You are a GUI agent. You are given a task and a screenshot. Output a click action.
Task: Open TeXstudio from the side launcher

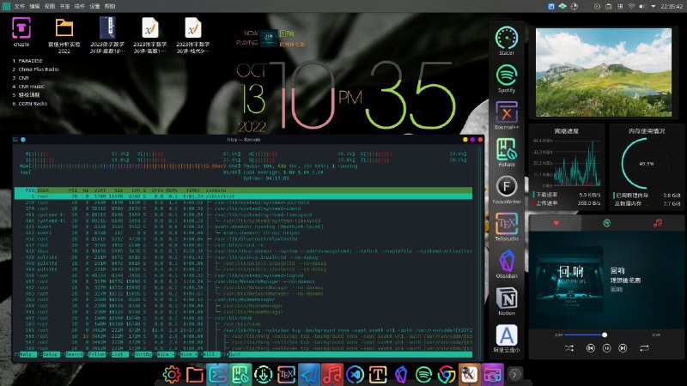[x=507, y=226]
